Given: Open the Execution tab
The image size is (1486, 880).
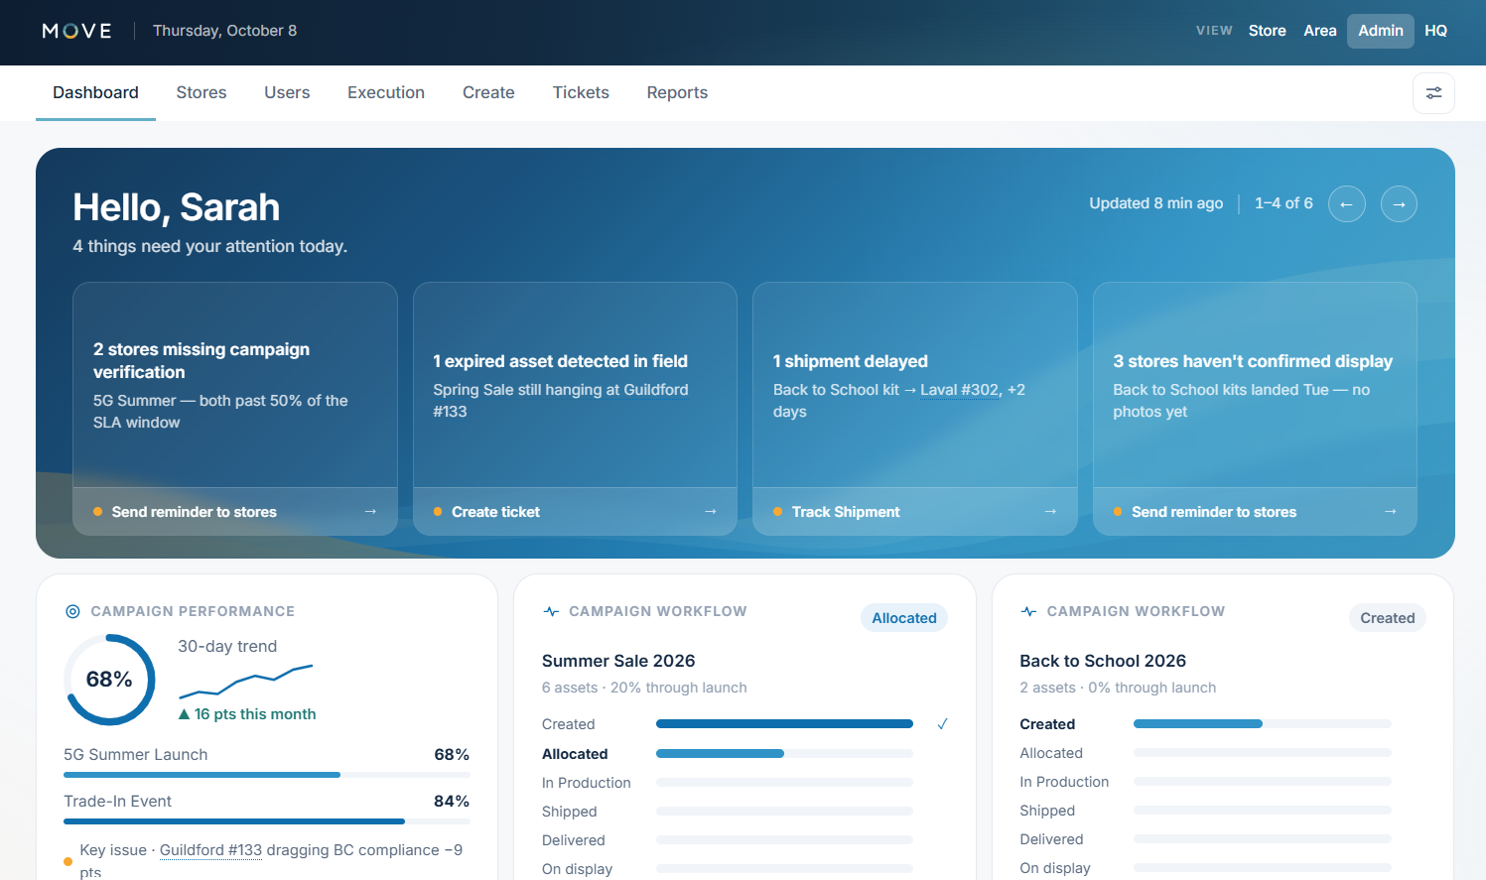Looking at the screenshot, I should coord(386,92).
